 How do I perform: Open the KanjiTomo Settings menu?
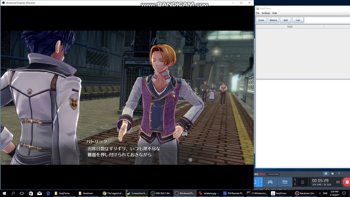(x=266, y=13)
